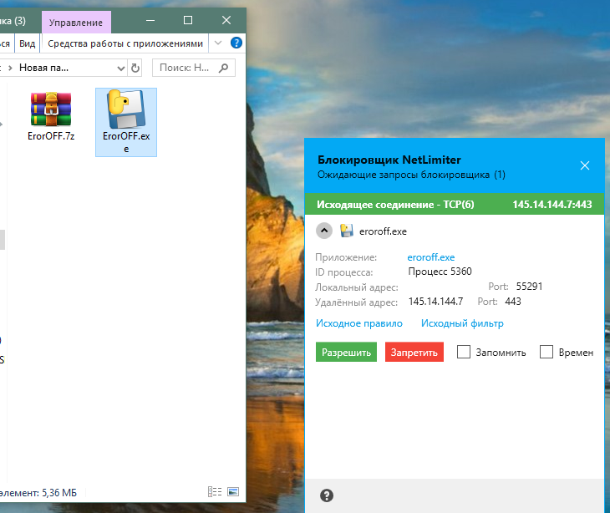
Task: Expand the Explorer ribbon chevron
Action: click(x=218, y=43)
